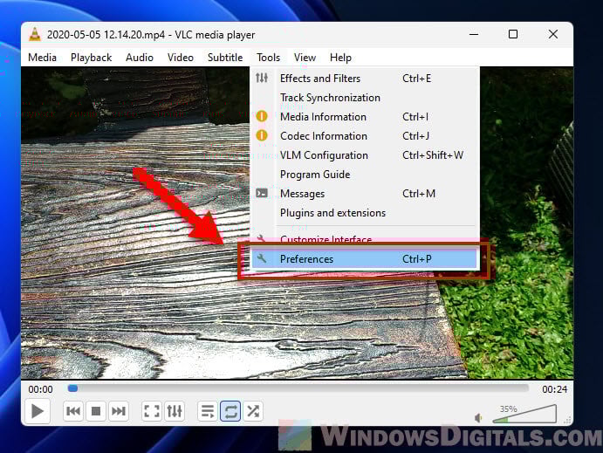Open the Subtitle menu

225,58
